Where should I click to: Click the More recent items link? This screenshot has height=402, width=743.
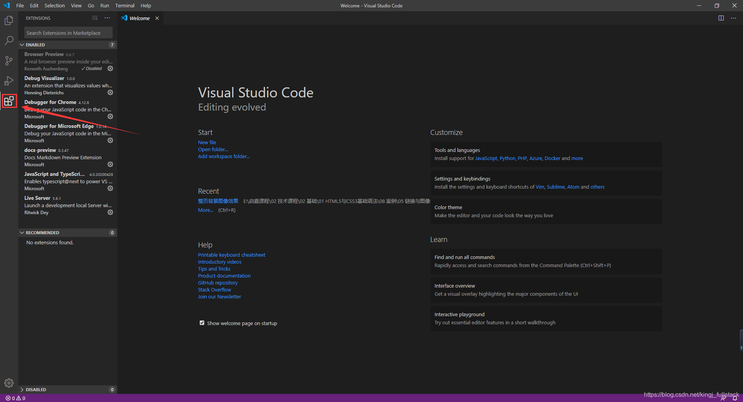tap(205, 210)
